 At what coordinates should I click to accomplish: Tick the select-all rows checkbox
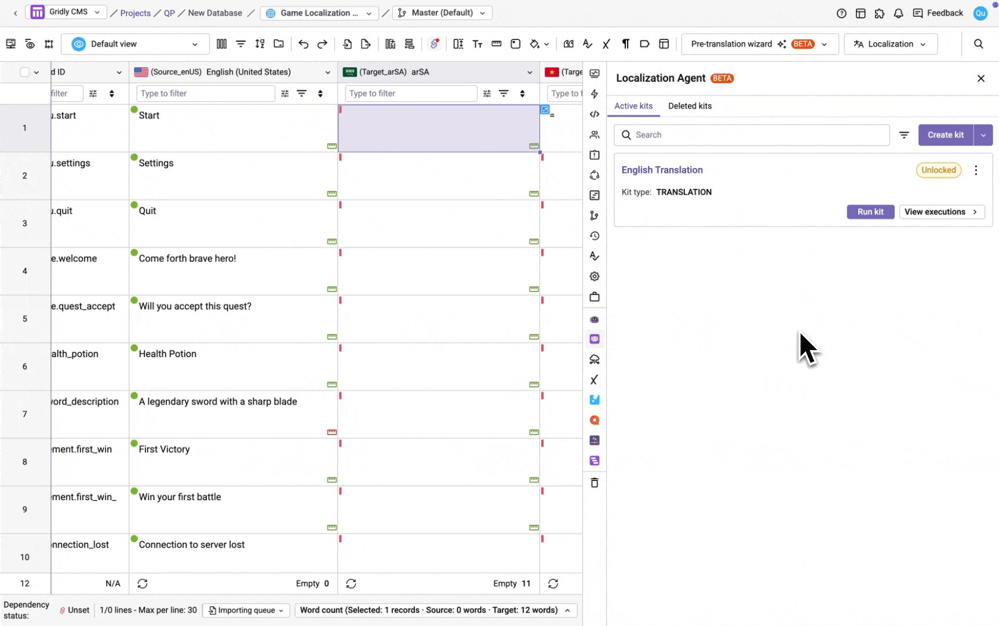(24, 72)
